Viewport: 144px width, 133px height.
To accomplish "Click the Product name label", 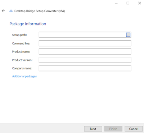I will point(21,52).
